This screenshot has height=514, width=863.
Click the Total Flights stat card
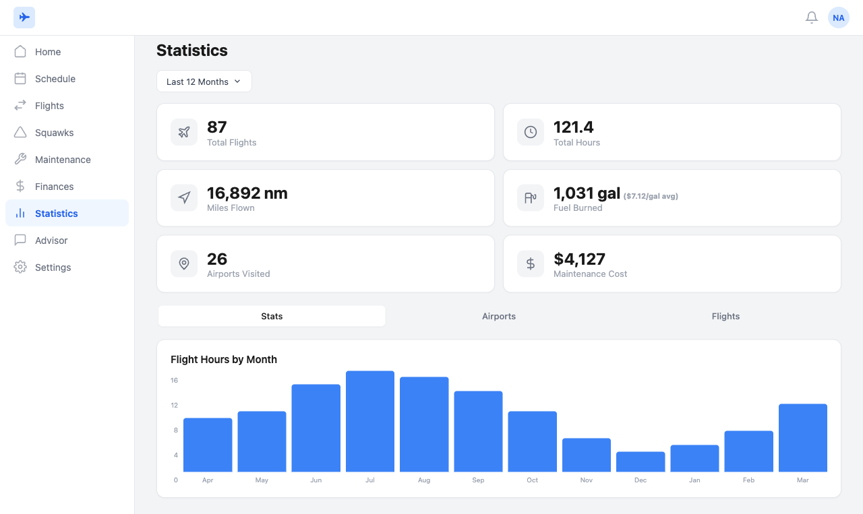pos(326,132)
